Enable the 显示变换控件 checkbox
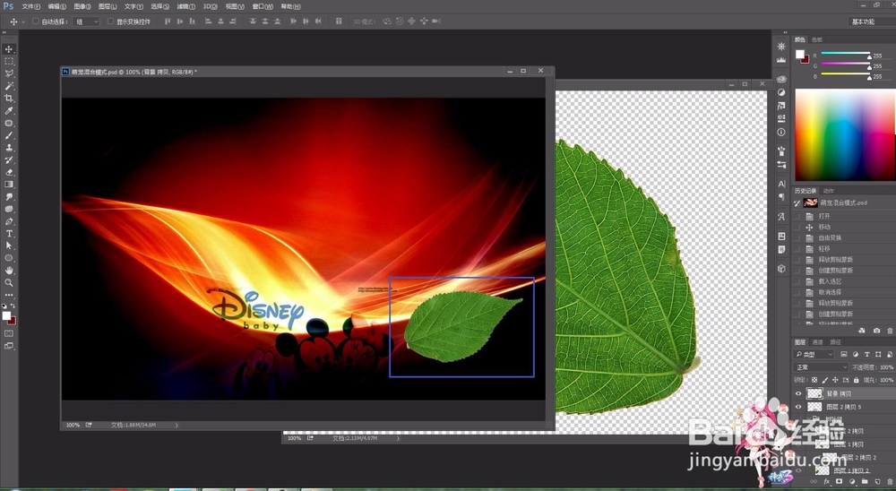This screenshot has width=896, height=491. 111,22
